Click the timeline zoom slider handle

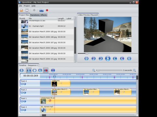(98, 70)
